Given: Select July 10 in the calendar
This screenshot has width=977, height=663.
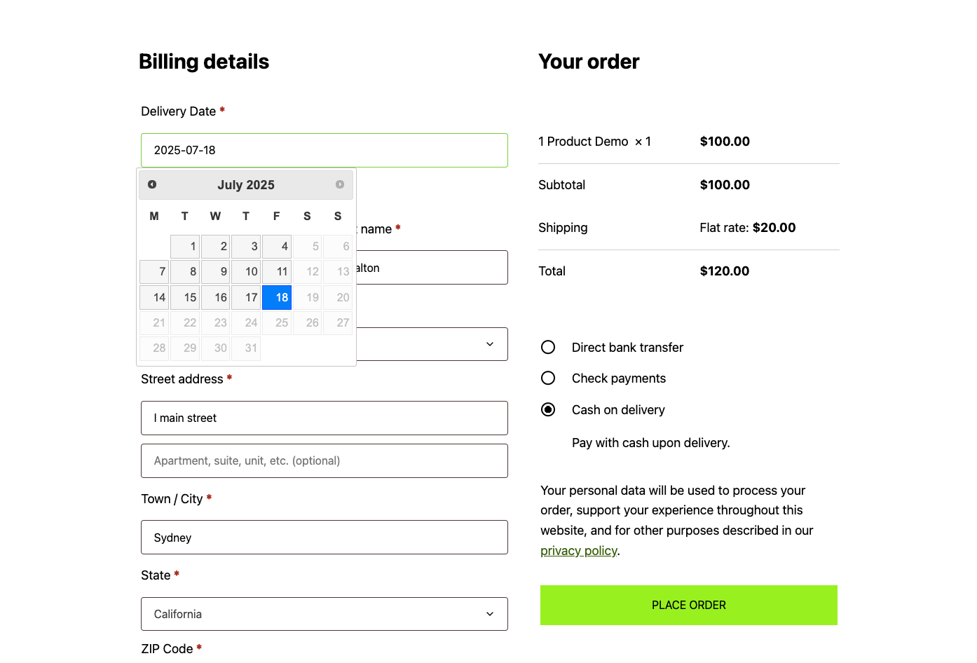Looking at the screenshot, I should pos(246,272).
